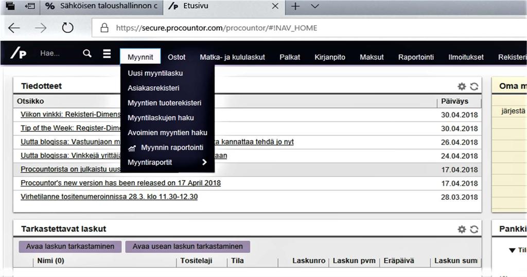This screenshot has width=527, height=277.
Task: Select Myyntilaskujen haku entry
Action: [x=167, y=118]
